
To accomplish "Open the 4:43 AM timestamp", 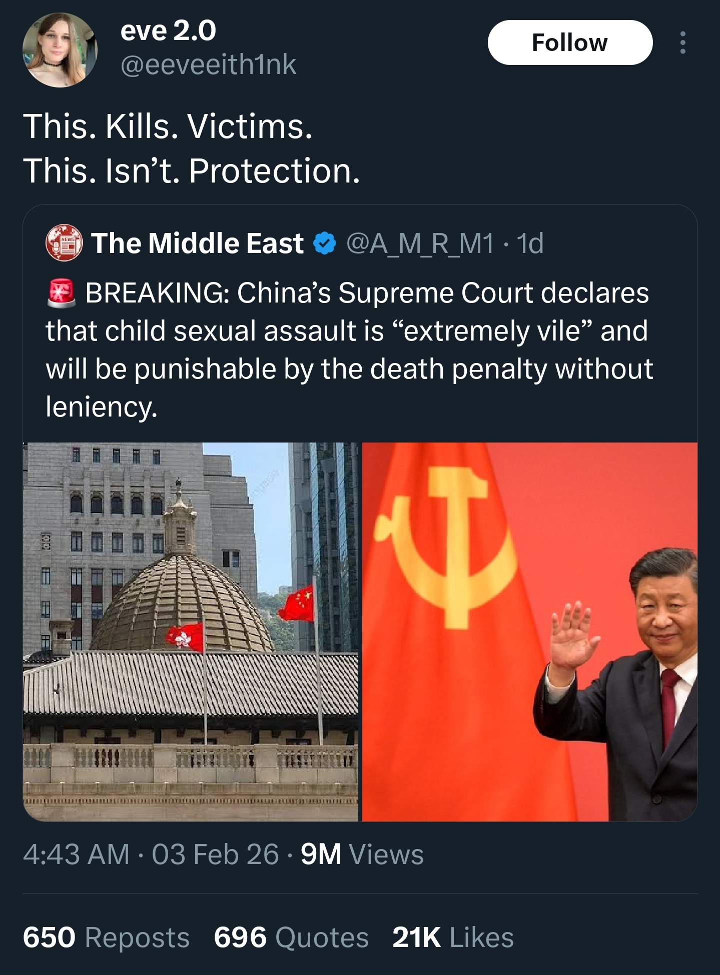I will tap(76, 854).
